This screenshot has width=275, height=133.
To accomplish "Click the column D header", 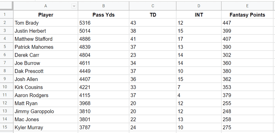I will (199, 6).
